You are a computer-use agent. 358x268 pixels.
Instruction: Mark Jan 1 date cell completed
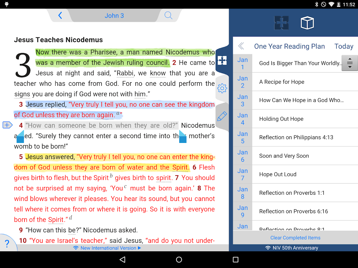coord(243,63)
